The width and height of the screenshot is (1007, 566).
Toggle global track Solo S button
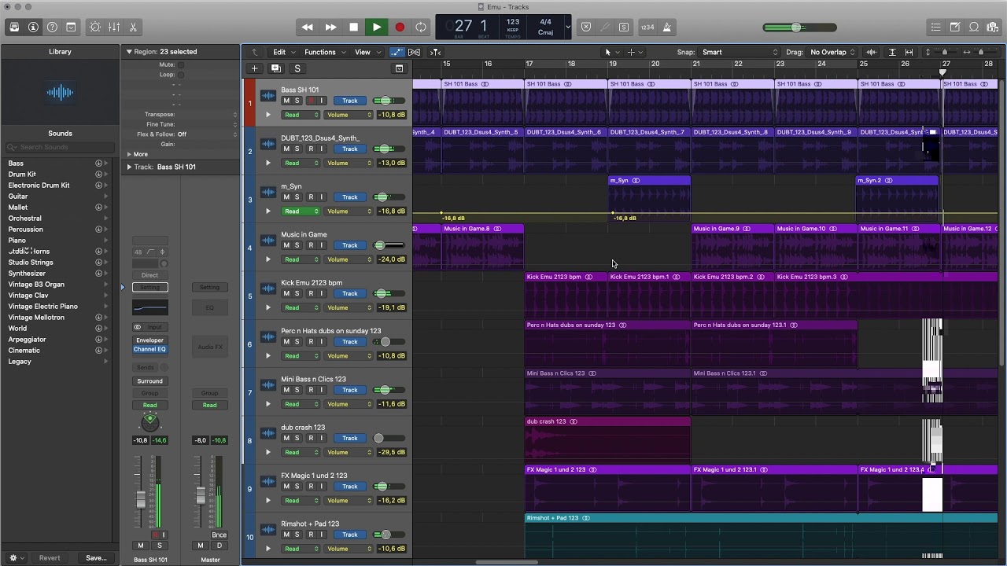point(297,68)
